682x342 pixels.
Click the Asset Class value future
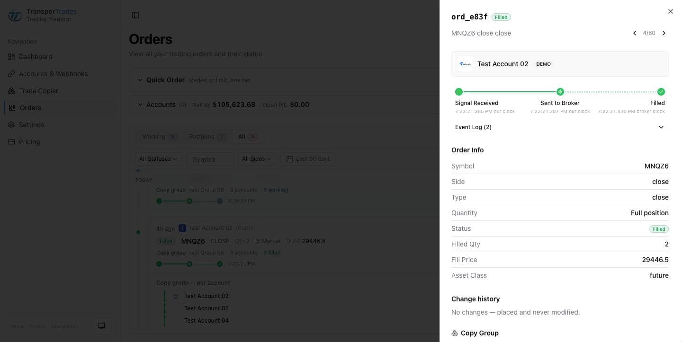[x=659, y=275]
